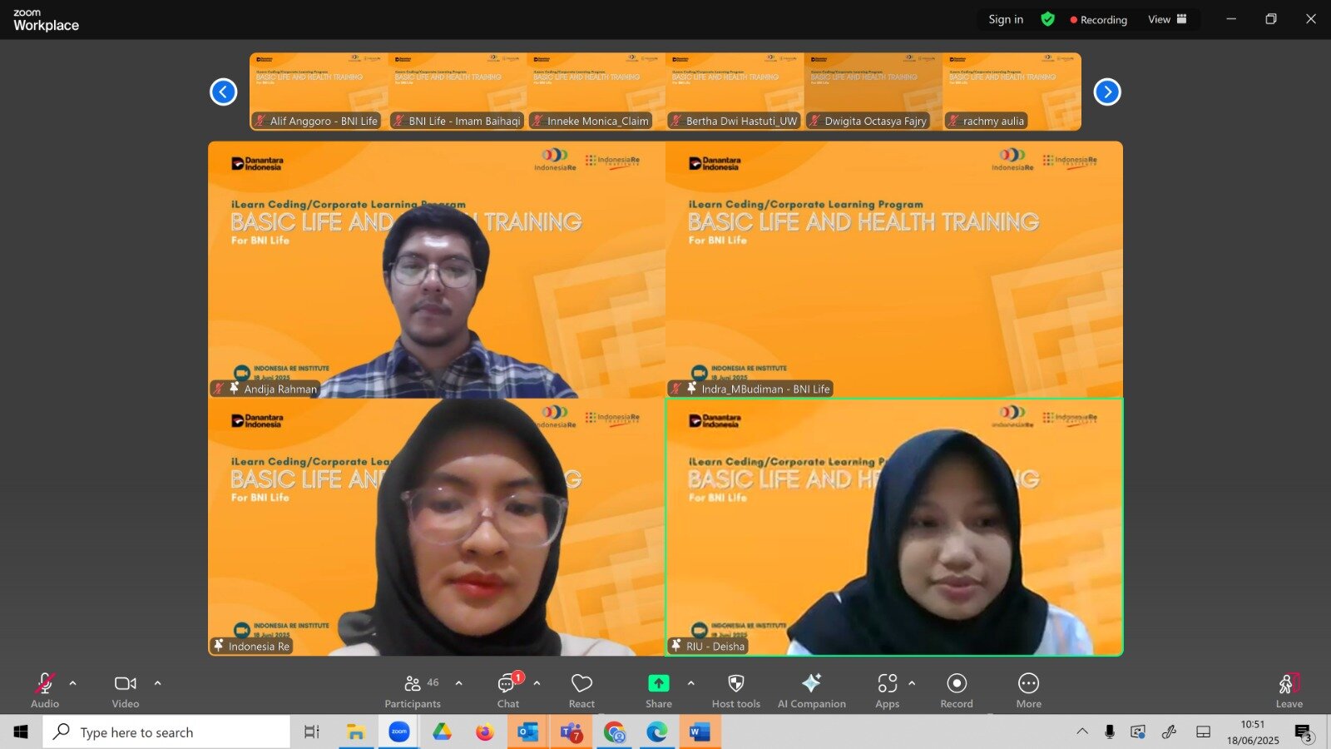1331x749 pixels.
Task: Open the View layout menu
Action: [1167, 19]
